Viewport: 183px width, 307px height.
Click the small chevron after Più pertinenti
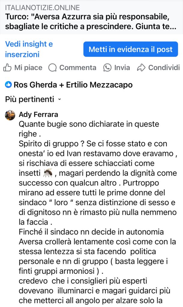(59, 99)
